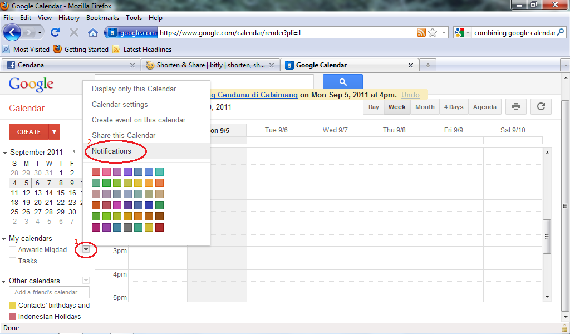Image resolution: width=570 pixels, height=334 pixels.
Task: Go back with Firefox back arrow
Action: (x=12, y=33)
